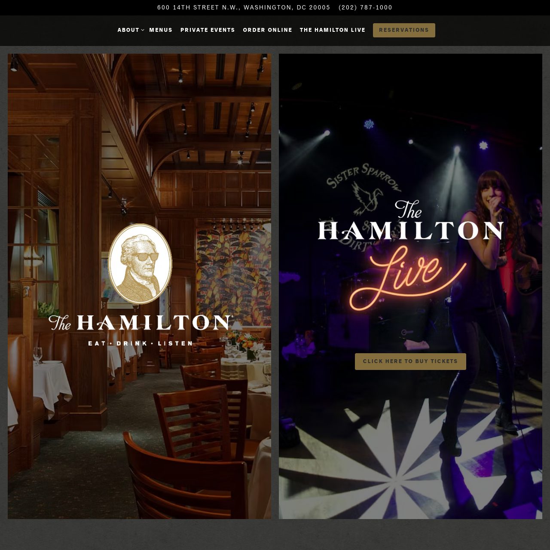Open ORDER ONLINE from the navbar
The height and width of the screenshot is (550, 550).
[267, 29]
